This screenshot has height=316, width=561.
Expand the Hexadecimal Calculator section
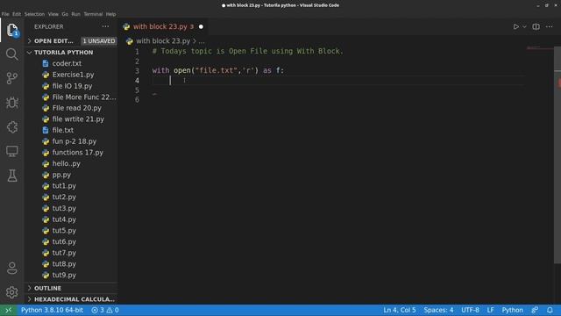click(74, 299)
